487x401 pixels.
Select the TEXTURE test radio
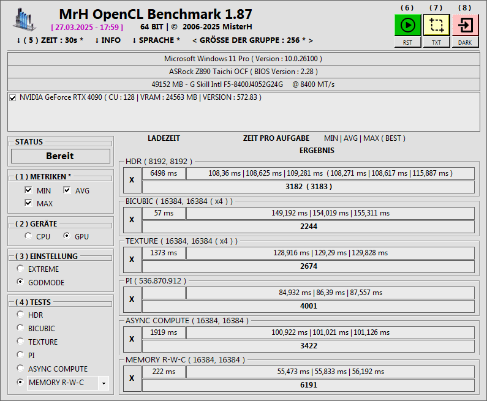[20, 341]
